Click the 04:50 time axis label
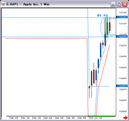129x121 pixels. (71, 118)
